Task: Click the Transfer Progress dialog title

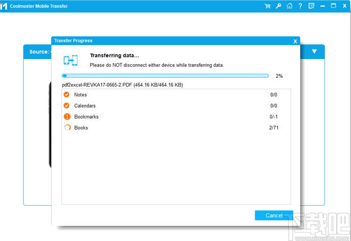Action: [x=73, y=40]
